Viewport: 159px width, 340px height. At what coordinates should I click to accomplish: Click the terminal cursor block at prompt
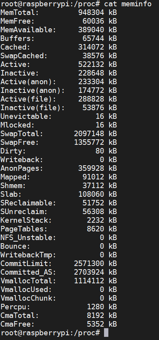click(x=106, y=333)
